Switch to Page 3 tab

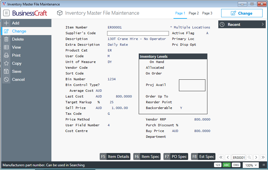tap(207, 13)
